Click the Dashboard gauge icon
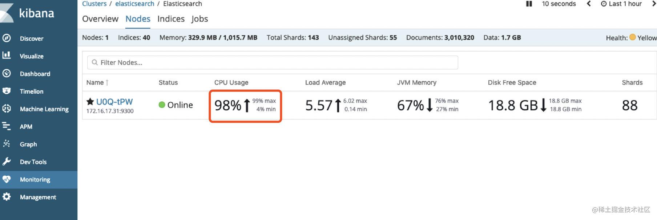The image size is (657, 220). pyautogui.click(x=7, y=73)
